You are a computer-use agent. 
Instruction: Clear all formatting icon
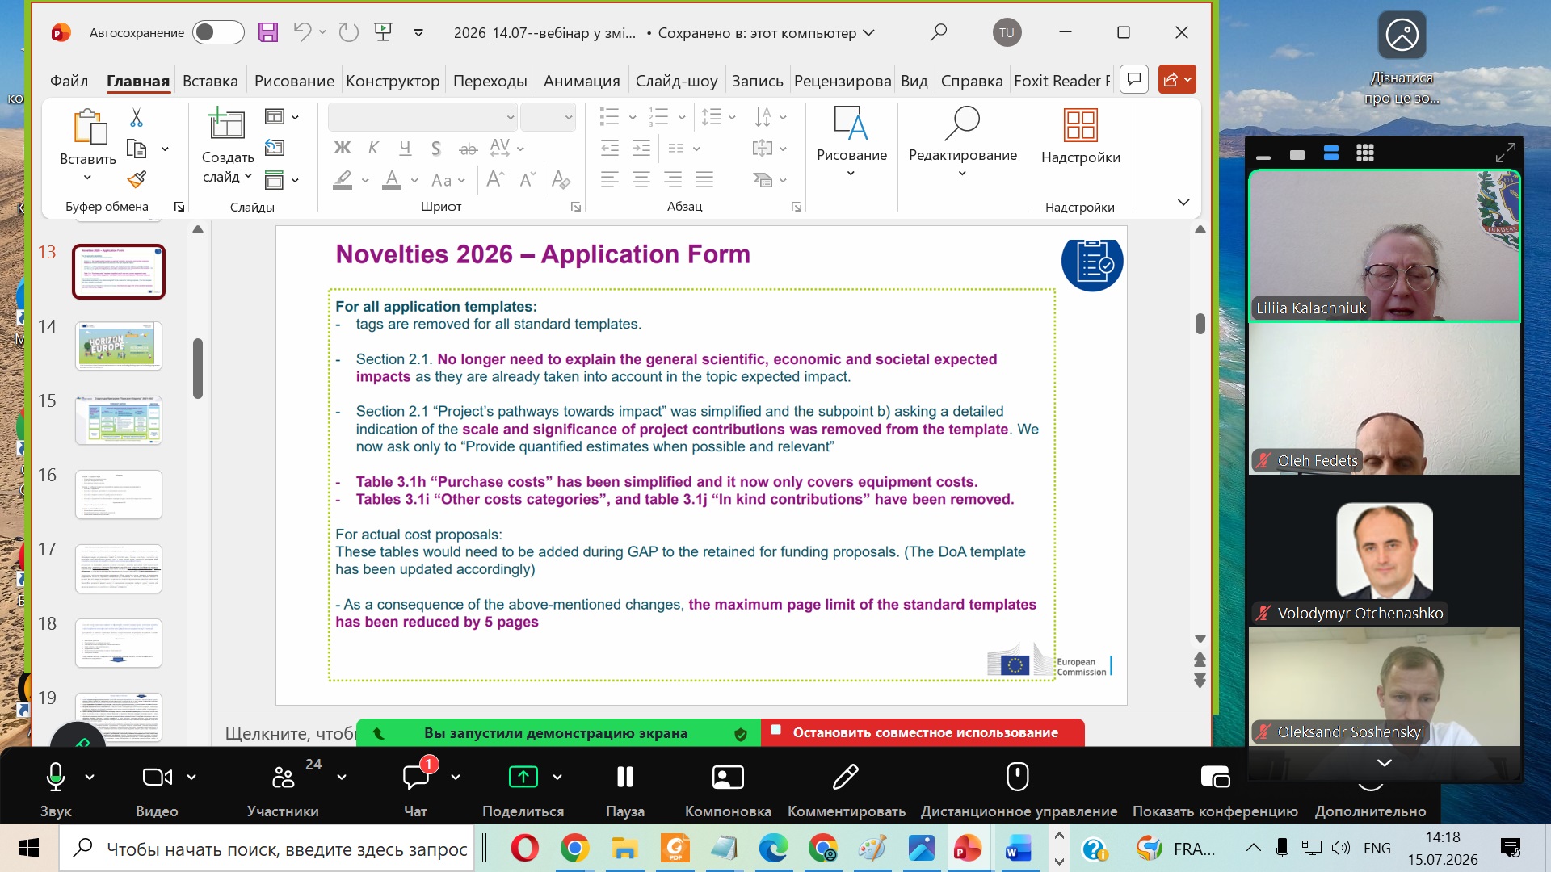click(x=561, y=179)
